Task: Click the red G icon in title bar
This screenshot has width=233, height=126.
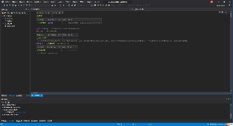Action: 212,2
